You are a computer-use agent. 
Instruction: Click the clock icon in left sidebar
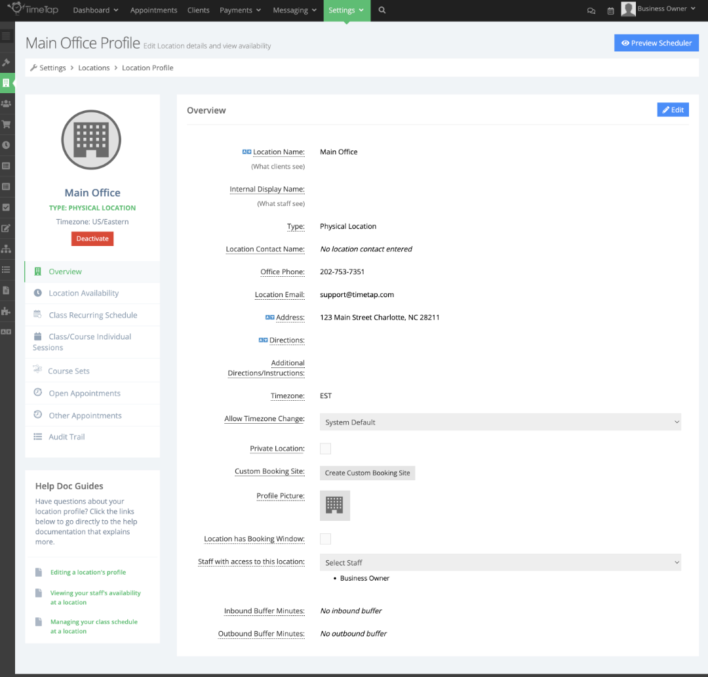[8, 145]
